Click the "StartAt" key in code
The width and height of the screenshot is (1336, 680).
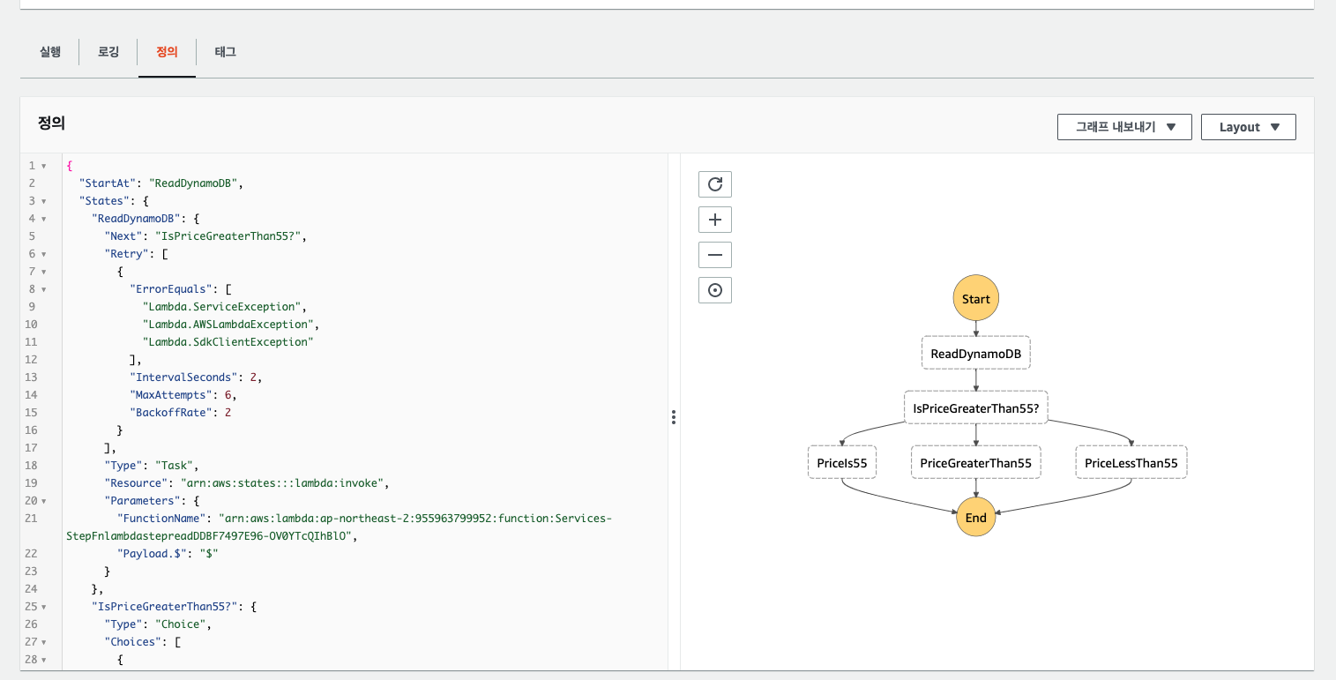(107, 183)
